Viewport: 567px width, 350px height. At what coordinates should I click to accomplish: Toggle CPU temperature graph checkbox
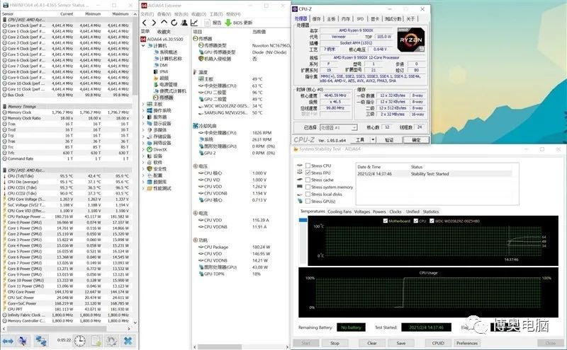(416, 221)
